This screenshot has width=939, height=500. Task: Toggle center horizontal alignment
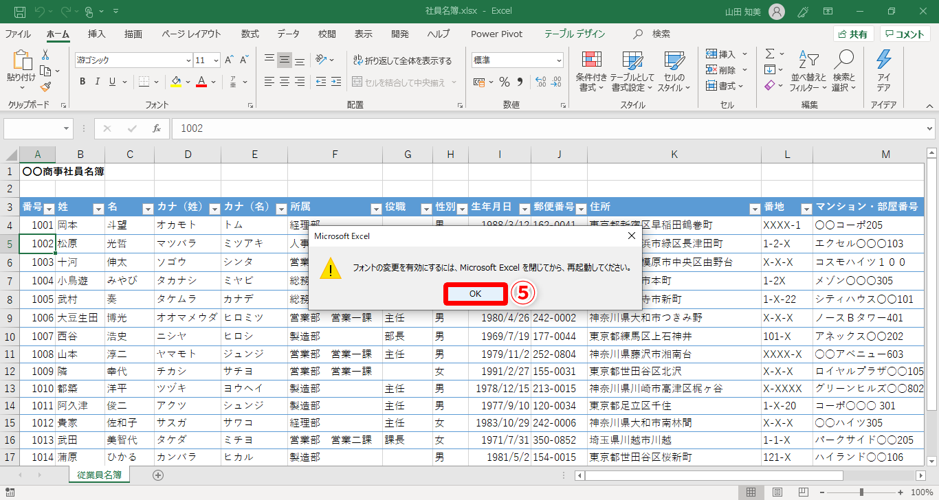[x=285, y=82]
